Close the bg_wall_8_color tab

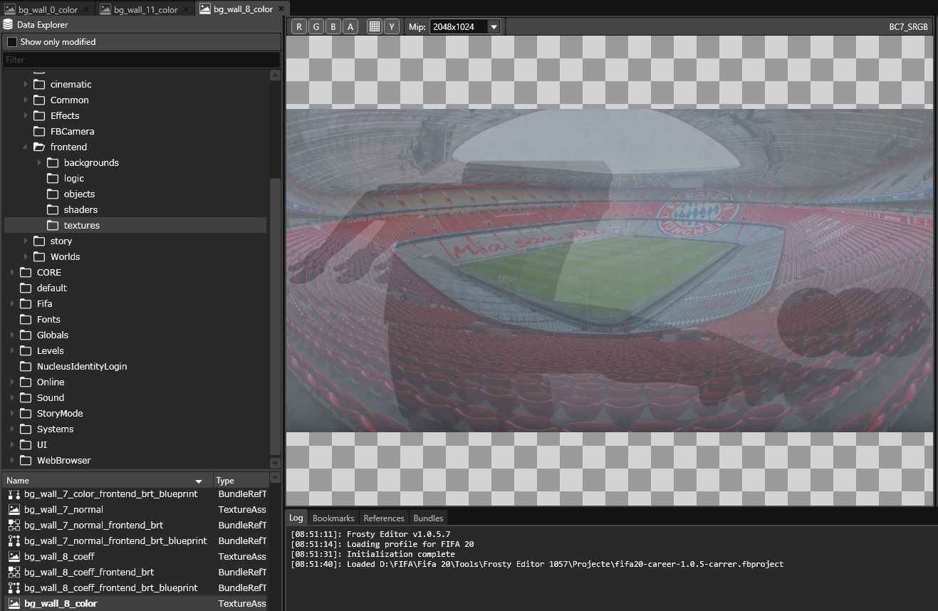281,9
